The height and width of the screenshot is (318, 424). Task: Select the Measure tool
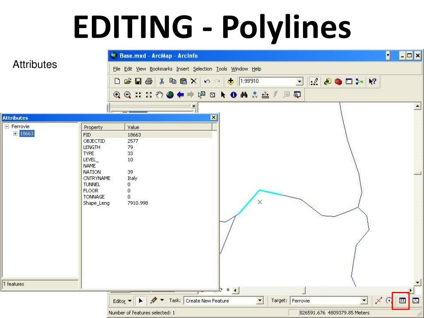(265, 95)
